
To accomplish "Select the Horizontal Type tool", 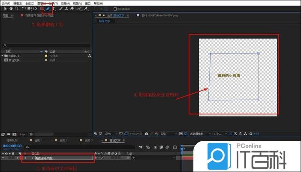I will 54,8.
